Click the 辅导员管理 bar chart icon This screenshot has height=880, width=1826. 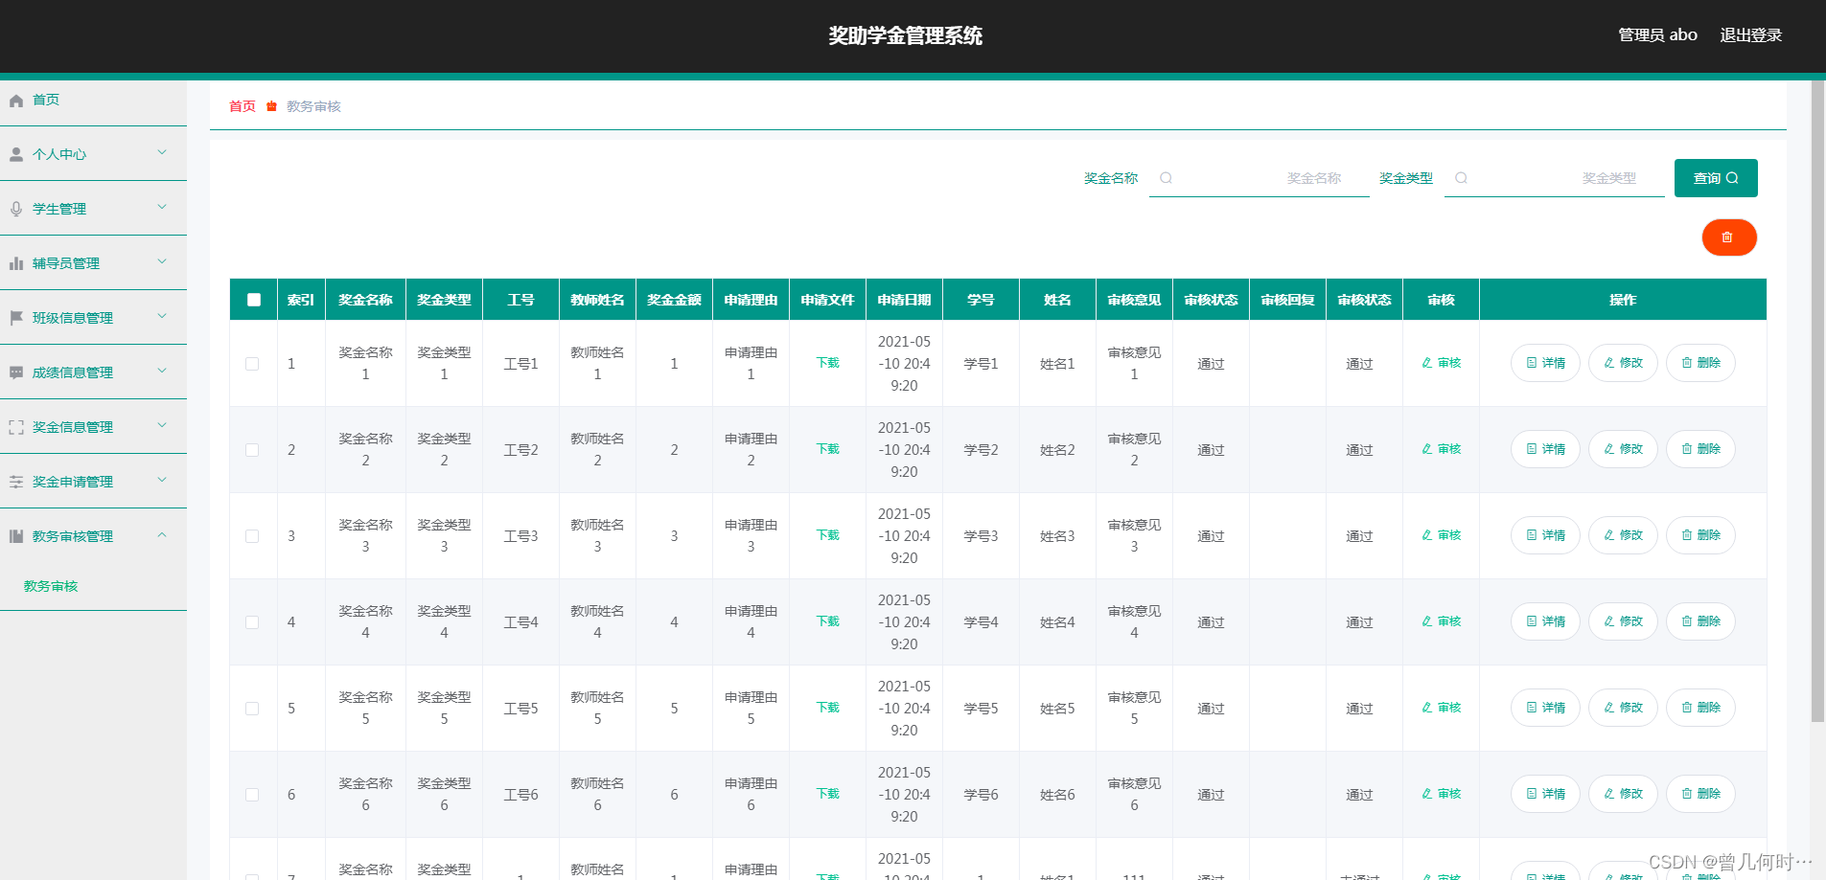(16, 263)
